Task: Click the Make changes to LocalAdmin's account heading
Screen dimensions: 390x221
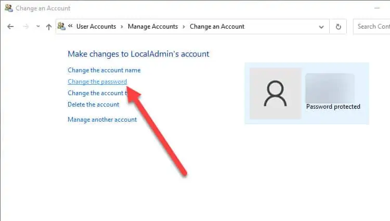Action: (138, 54)
